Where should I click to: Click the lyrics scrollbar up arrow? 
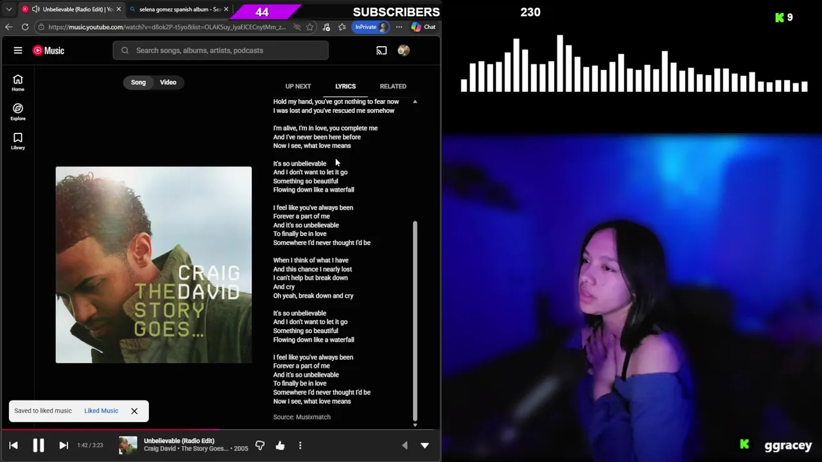(415, 101)
